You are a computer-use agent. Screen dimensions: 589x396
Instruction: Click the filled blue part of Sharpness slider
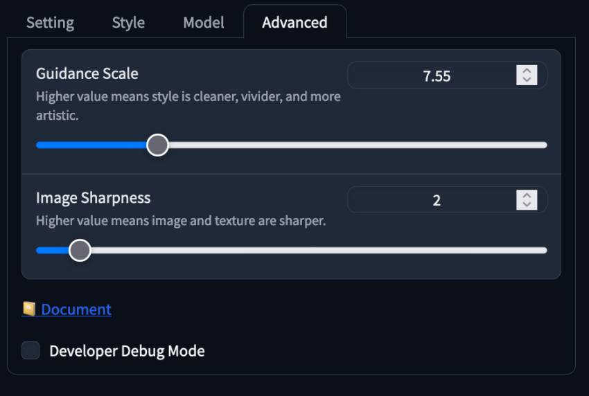click(53, 251)
